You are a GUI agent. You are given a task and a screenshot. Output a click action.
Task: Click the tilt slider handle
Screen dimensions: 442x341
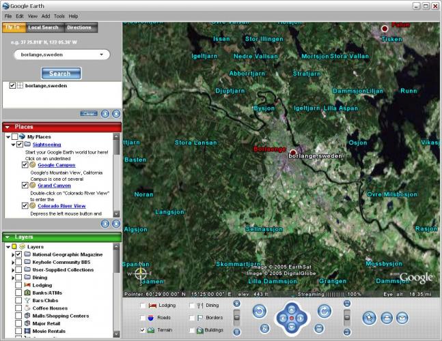(347, 318)
